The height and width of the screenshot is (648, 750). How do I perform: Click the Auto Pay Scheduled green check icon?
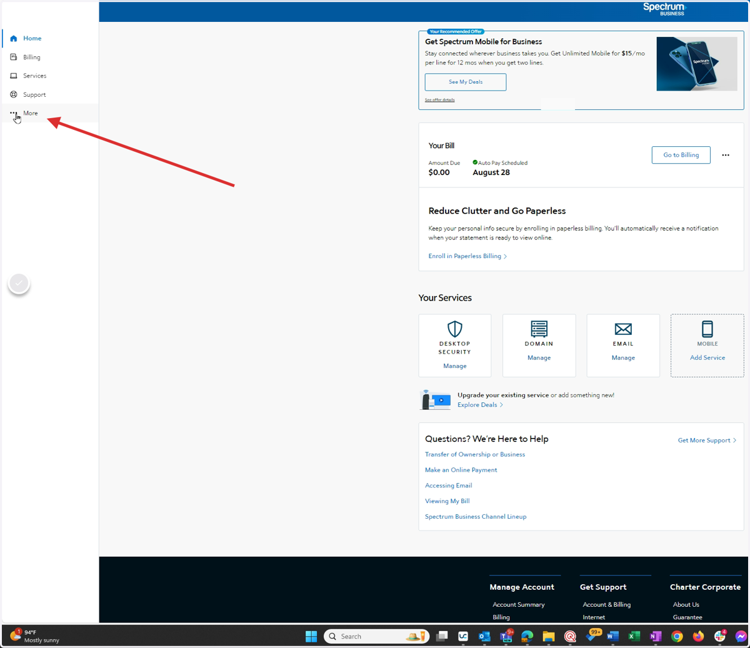475,162
